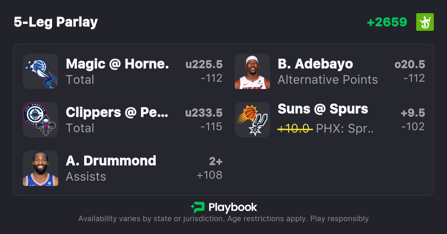
Task: Click the Clippers at Pelicans team logos
Action: coord(41,120)
